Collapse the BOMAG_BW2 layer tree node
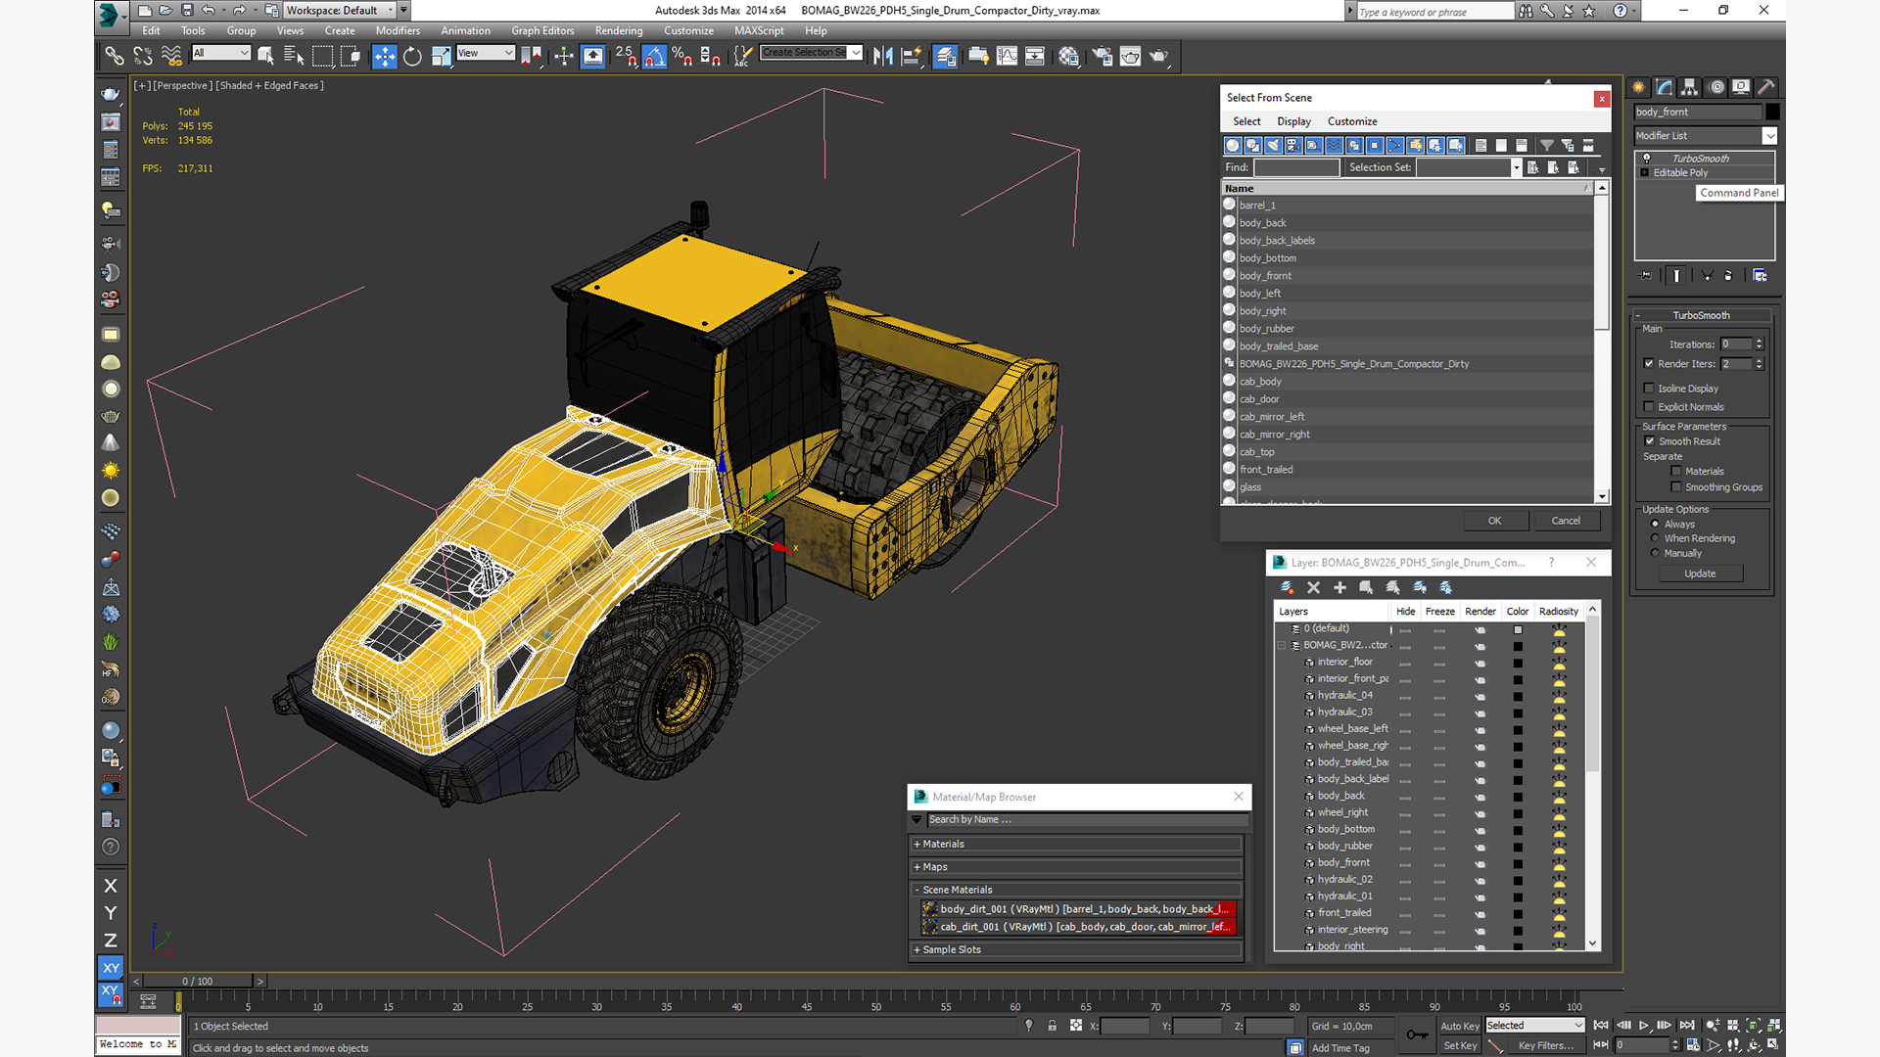The height and width of the screenshot is (1057, 1880). coord(1281,646)
